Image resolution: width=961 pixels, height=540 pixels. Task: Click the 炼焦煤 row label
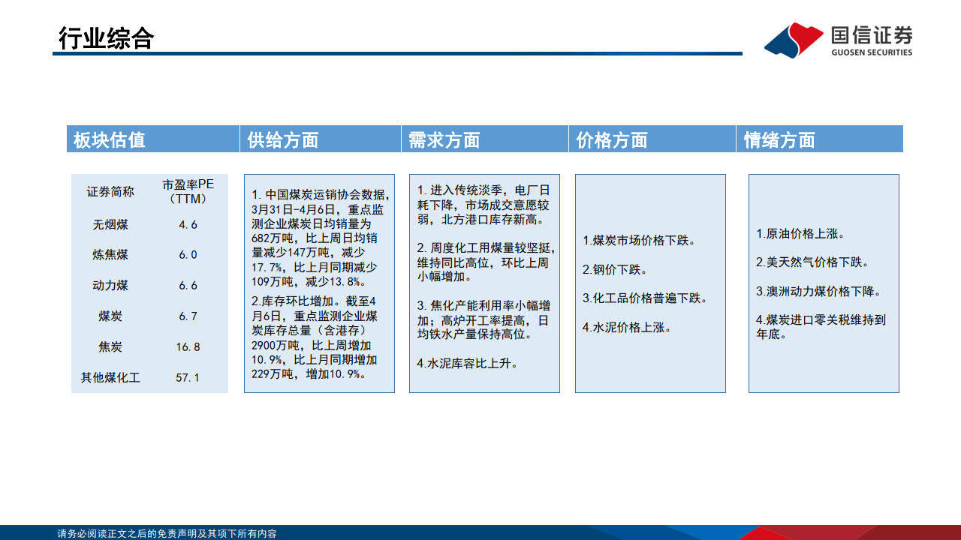pos(110,255)
